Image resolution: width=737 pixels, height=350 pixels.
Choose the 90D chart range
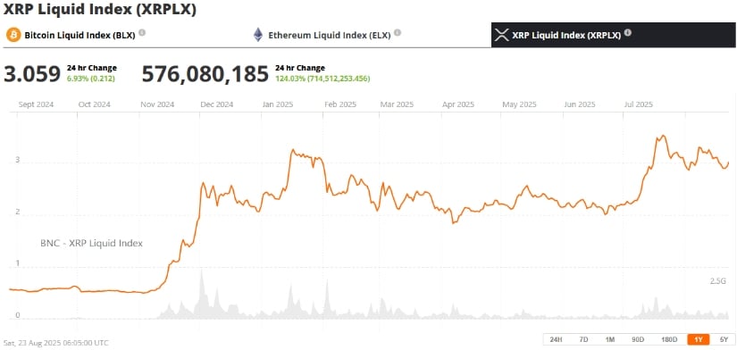(637, 339)
